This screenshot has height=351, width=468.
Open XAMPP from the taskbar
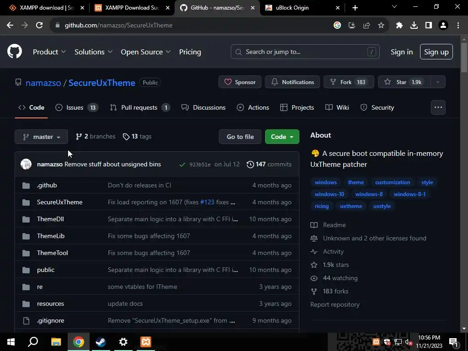[x=146, y=342]
